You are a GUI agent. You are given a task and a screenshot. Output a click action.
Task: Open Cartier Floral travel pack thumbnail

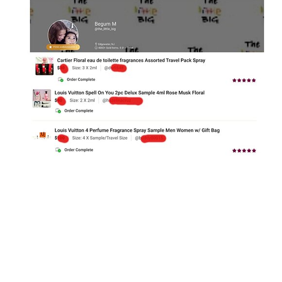click(x=44, y=66)
